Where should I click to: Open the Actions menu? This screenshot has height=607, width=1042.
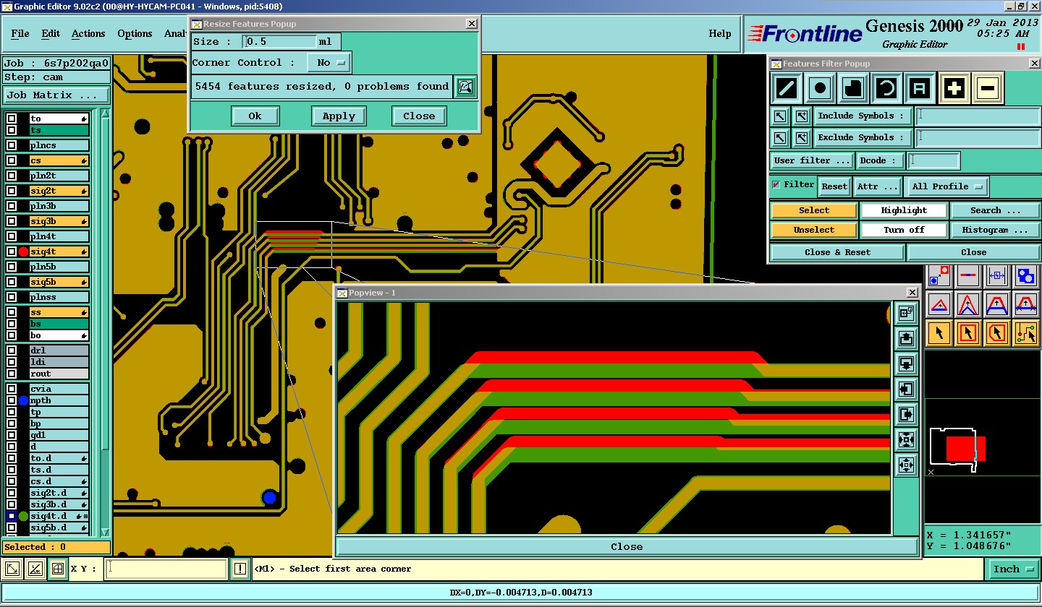(88, 33)
